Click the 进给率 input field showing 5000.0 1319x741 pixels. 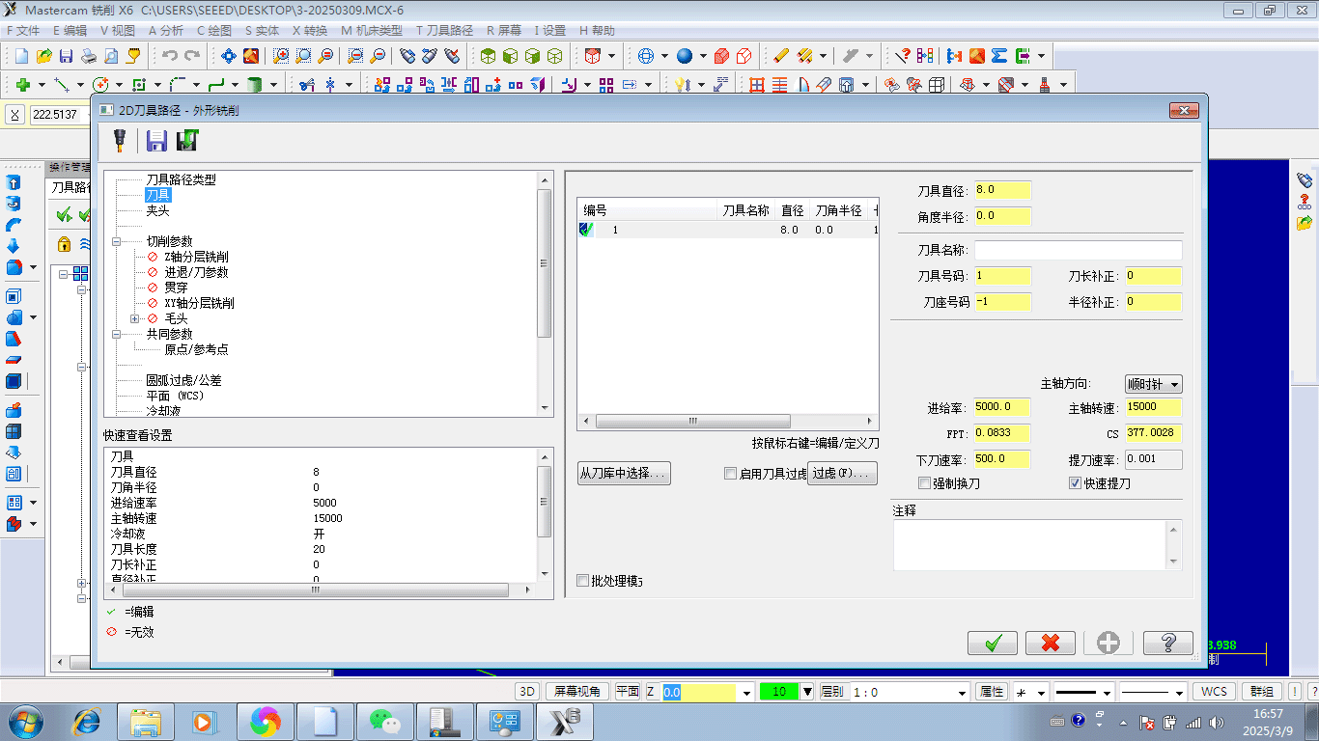click(x=1002, y=407)
